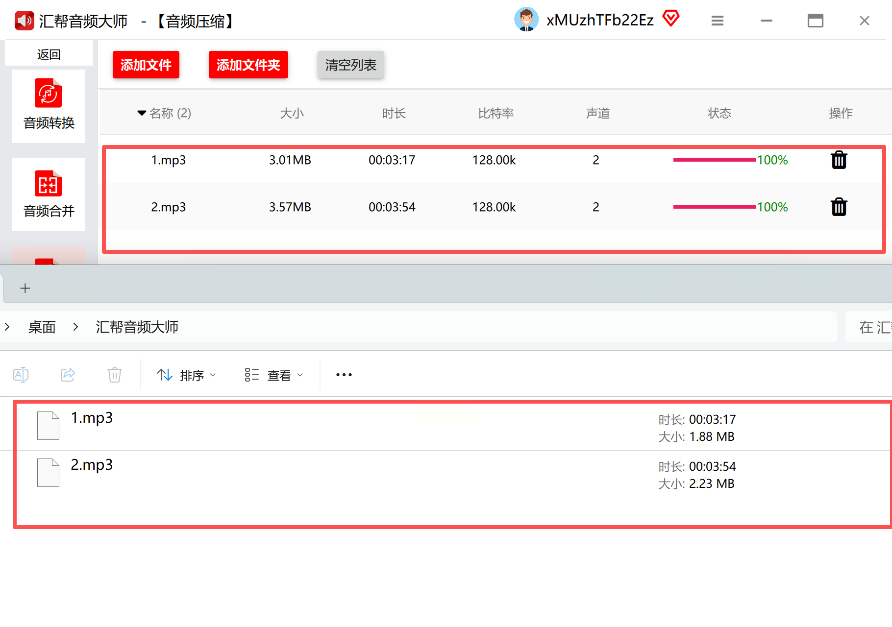This screenshot has height=627, width=892.
Task: Click the progress bar of 1.mp3
Action: (x=714, y=160)
